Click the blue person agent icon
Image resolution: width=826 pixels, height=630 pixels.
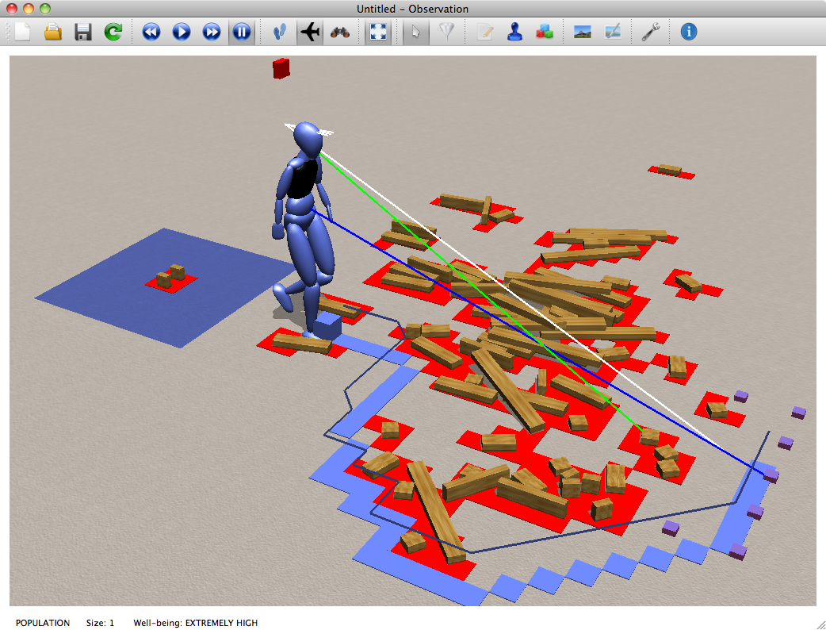coord(514,32)
